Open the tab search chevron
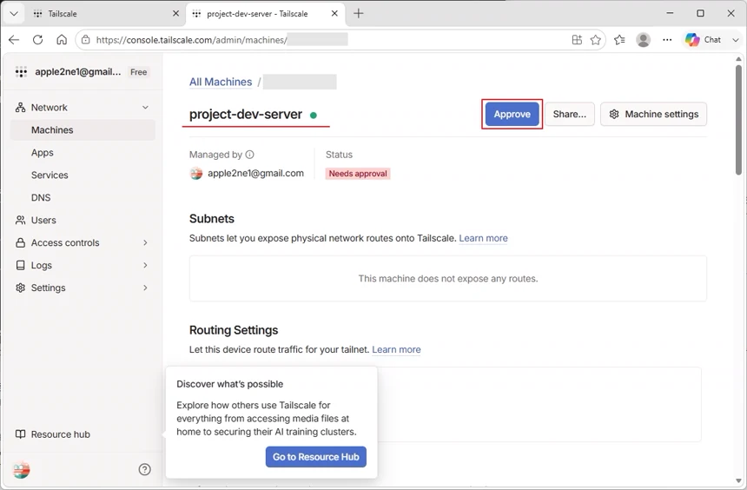This screenshot has height=490, width=747. pos(14,13)
